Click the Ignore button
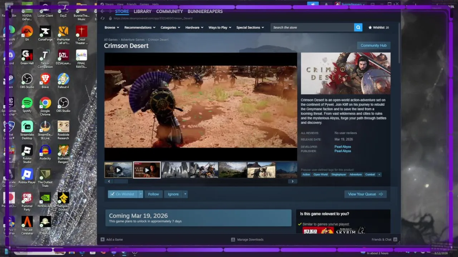The height and width of the screenshot is (257, 458). [x=173, y=194]
